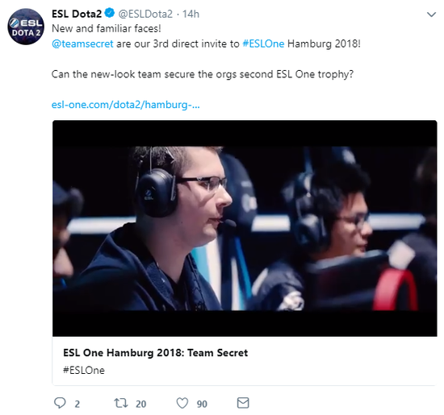Click the blue verified badge icon
The image size is (444, 415).
coord(110,13)
